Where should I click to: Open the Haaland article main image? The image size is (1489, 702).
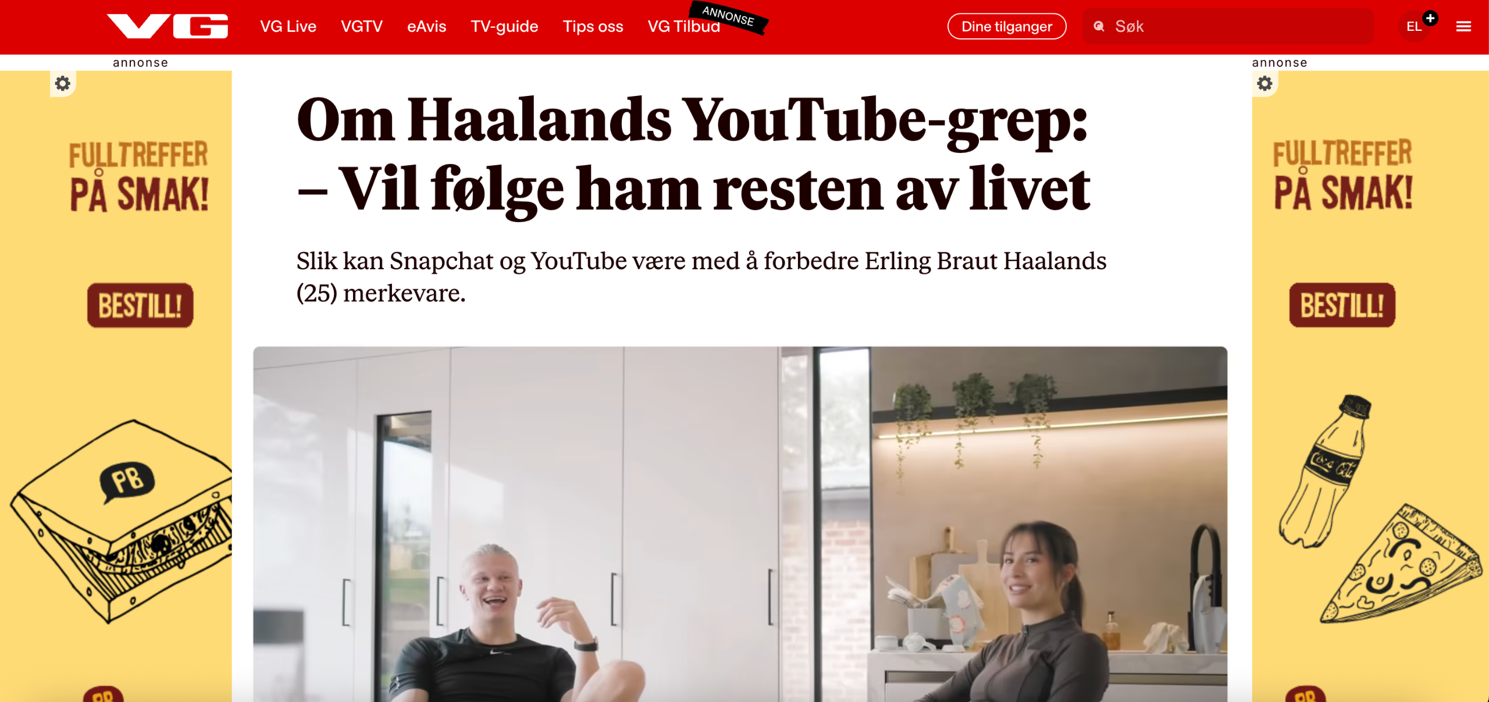[x=740, y=524]
